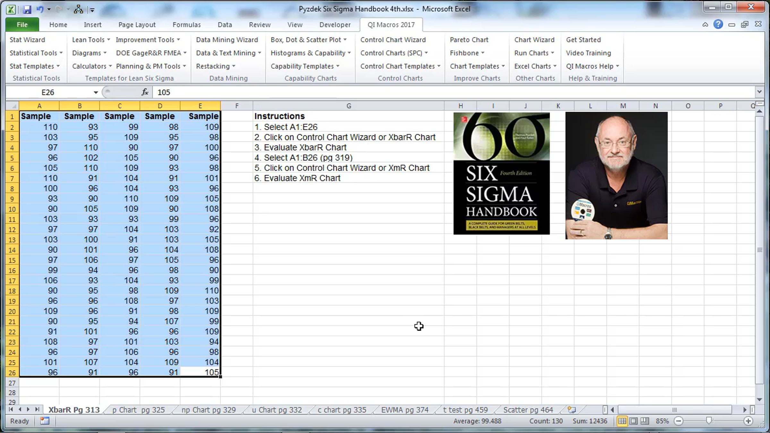This screenshot has height=433, width=770.
Task: Show the previous sheet tab with navigation arrow
Action: [x=20, y=409]
